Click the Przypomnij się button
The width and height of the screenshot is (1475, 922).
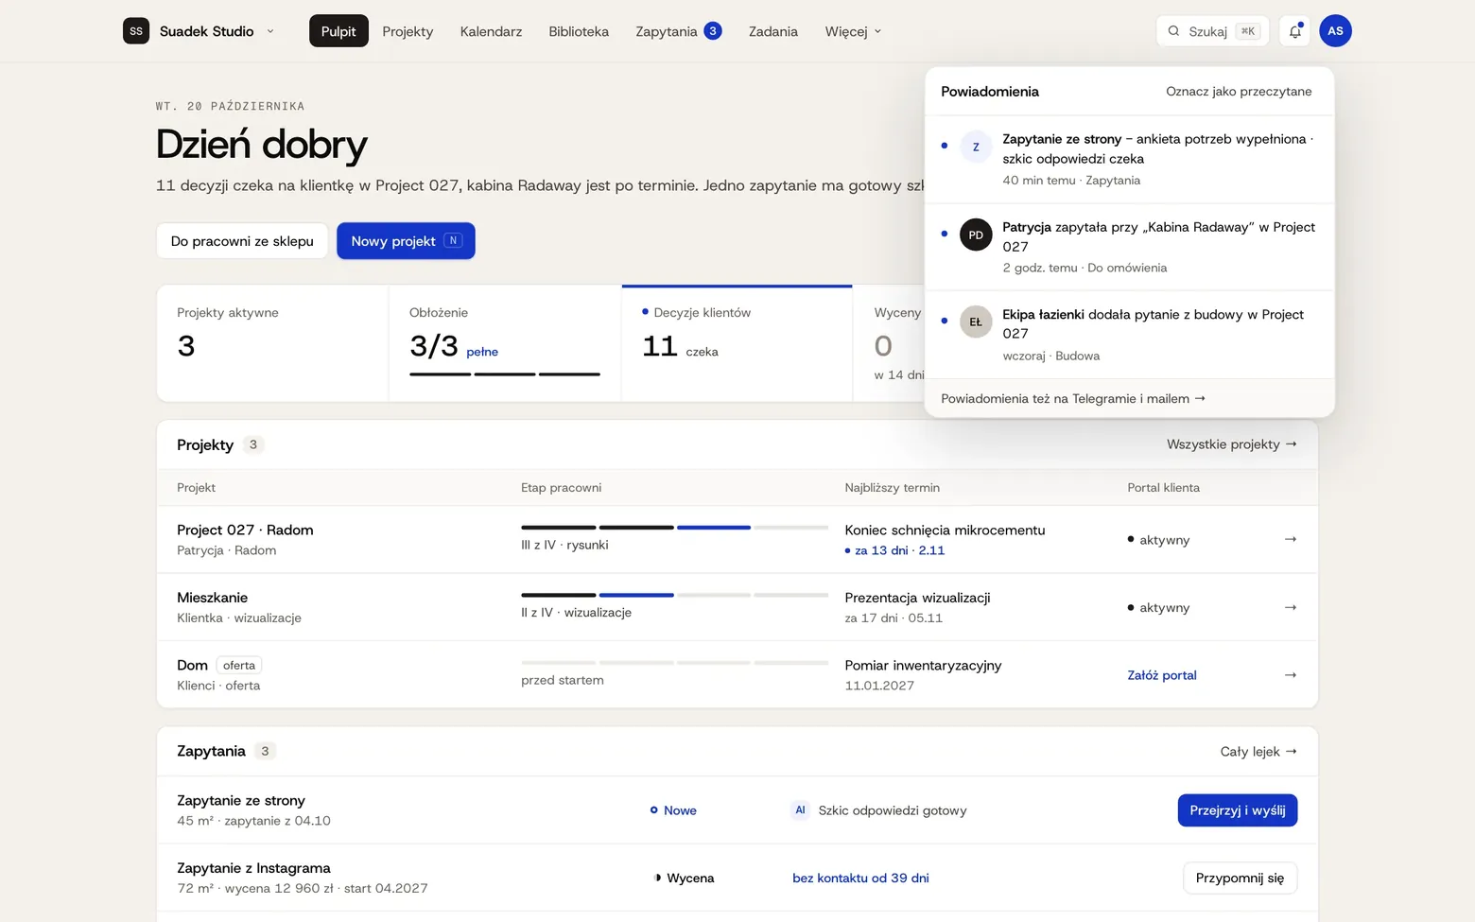[1240, 878]
